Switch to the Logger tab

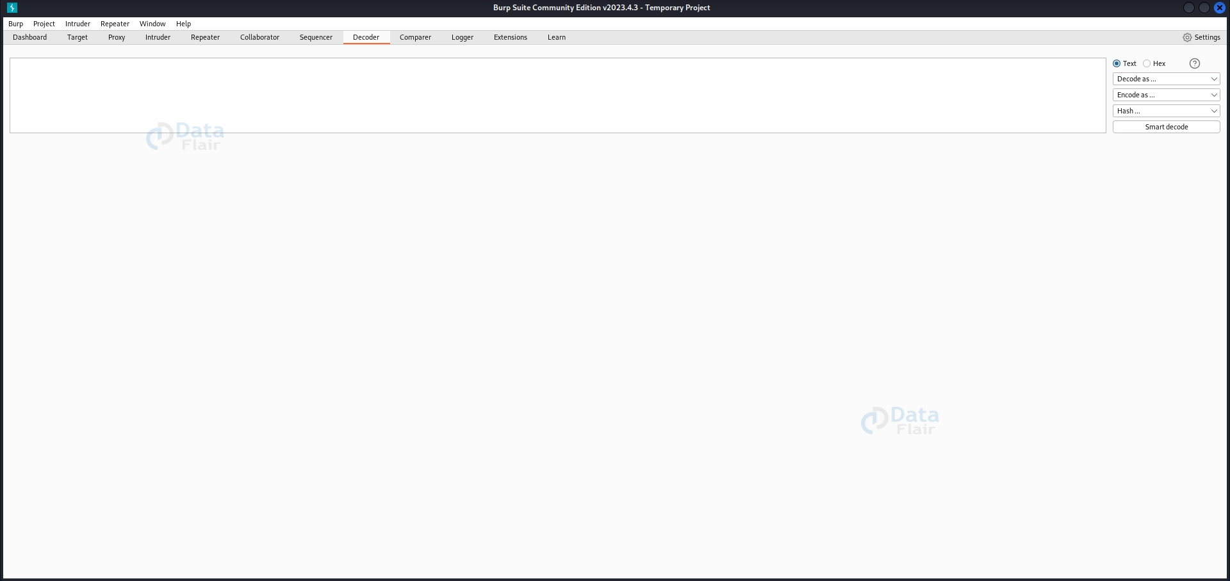[463, 37]
